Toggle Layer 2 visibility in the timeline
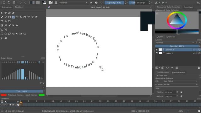Viewport: 201px width, 113px height. point(10,105)
